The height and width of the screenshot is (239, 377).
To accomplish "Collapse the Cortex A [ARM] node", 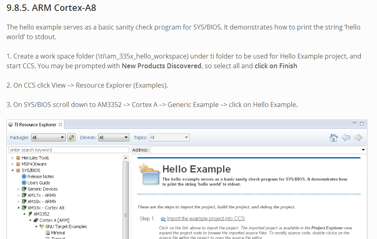I will [30, 220].
